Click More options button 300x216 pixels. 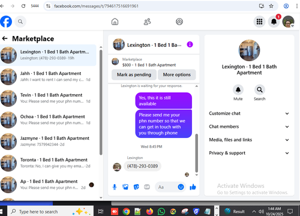(177, 74)
